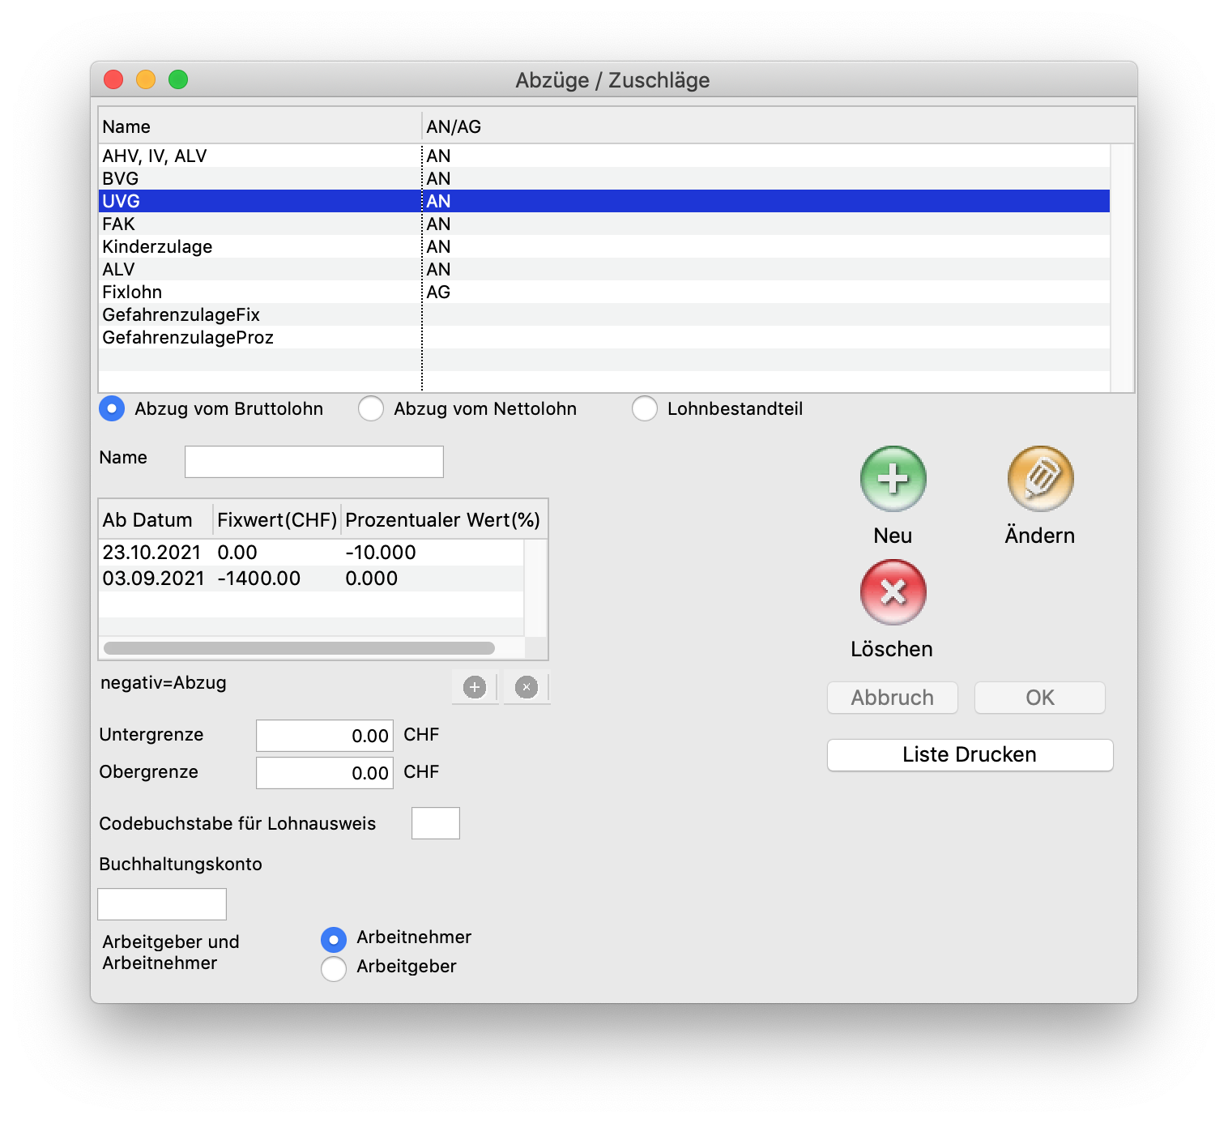Image resolution: width=1228 pixels, height=1123 pixels.
Task: Click the OK button
Action: click(x=1039, y=698)
